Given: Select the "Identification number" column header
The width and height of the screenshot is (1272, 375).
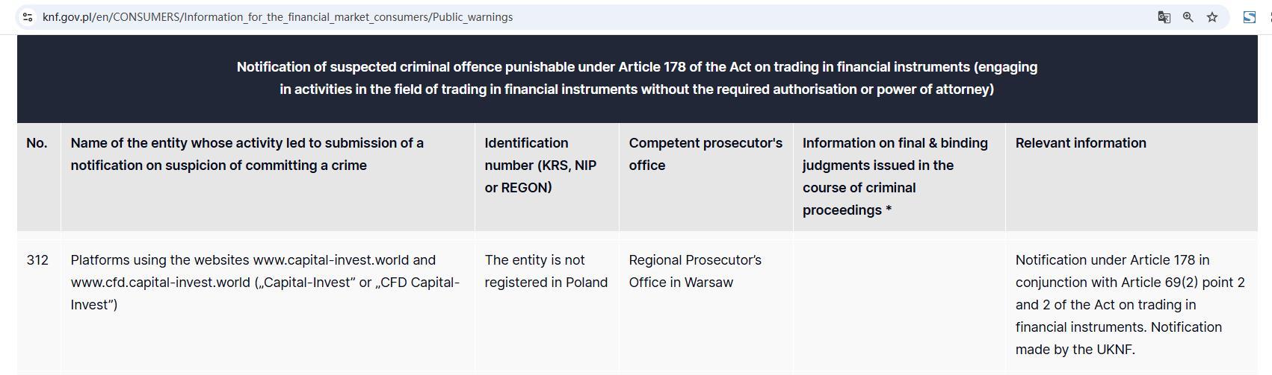Looking at the screenshot, I should pyautogui.click(x=540, y=165).
